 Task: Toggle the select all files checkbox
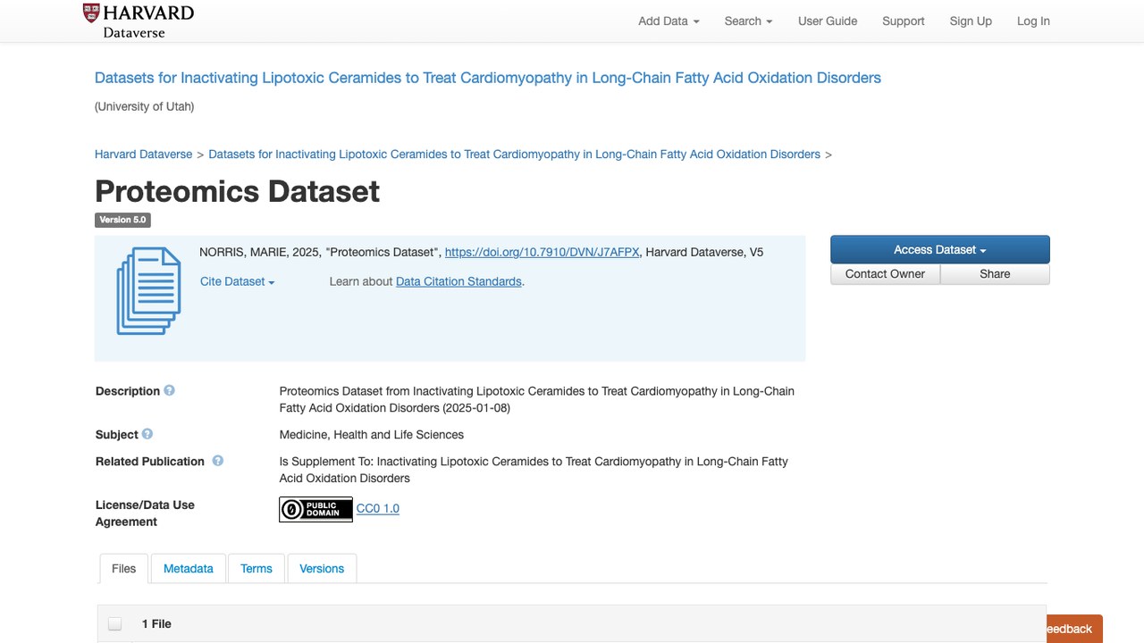(114, 623)
